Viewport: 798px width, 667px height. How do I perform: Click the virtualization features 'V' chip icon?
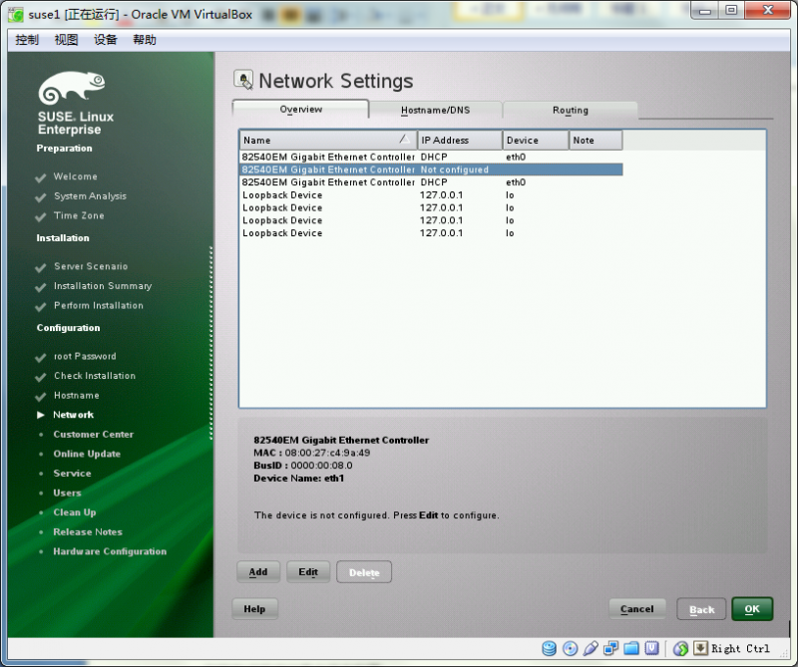[x=651, y=648]
